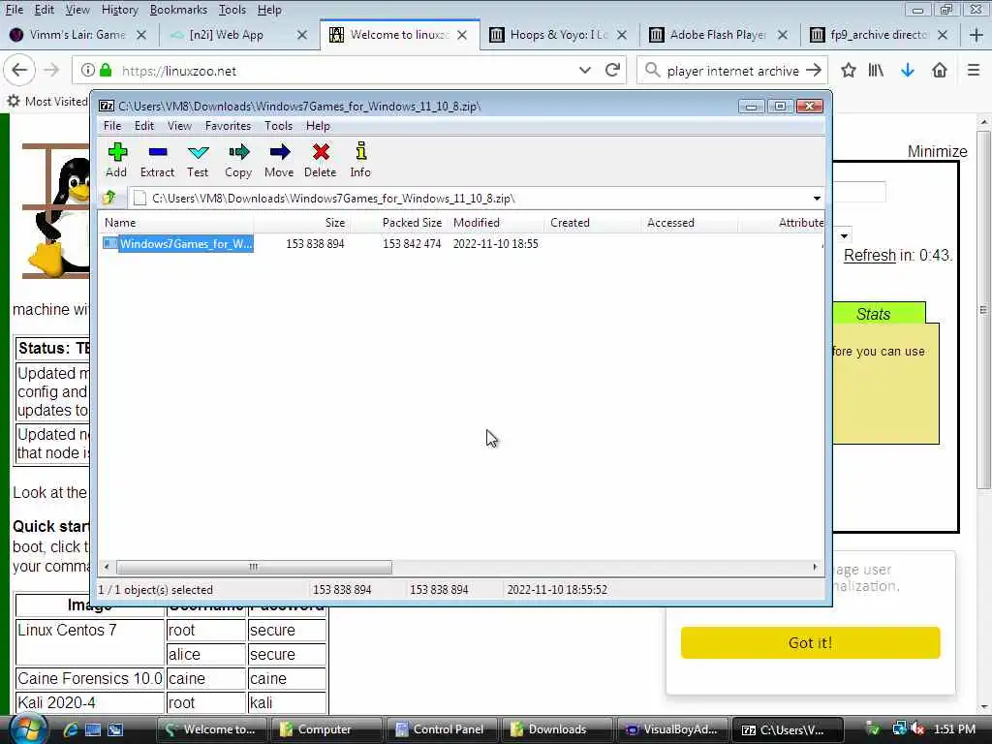The height and width of the screenshot is (744, 992).
Task: Go up one folder level in 7-Zip
Action: pos(109,198)
